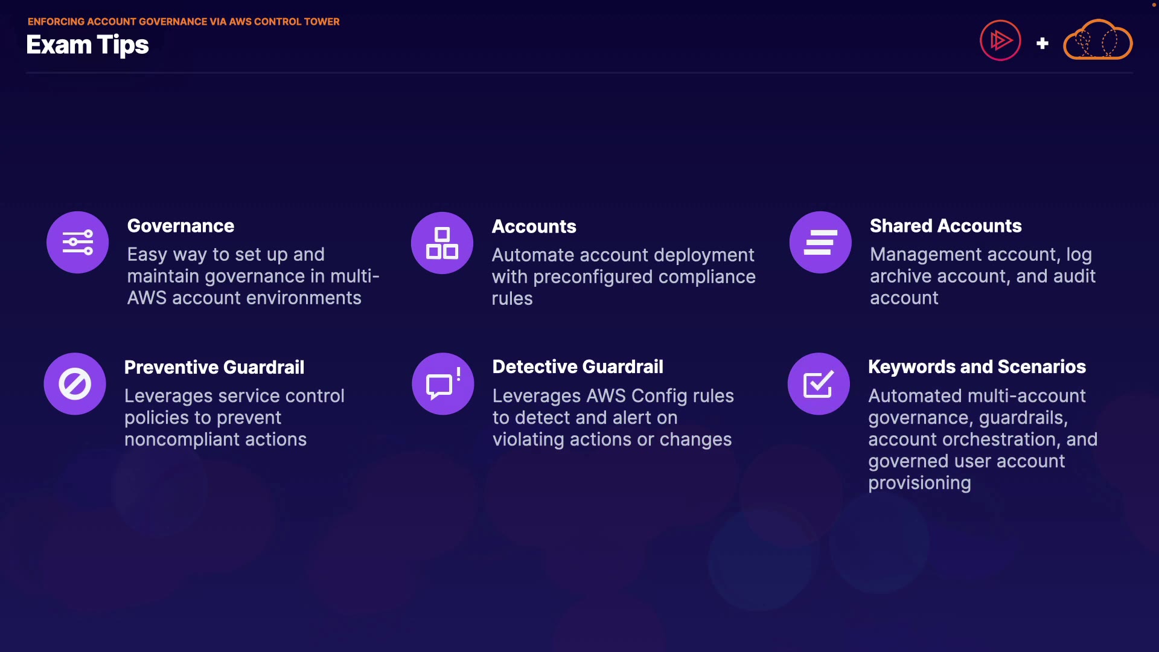This screenshot has height=652, width=1159.
Task: Click the Governance sliders icon
Action: pyautogui.click(x=78, y=243)
